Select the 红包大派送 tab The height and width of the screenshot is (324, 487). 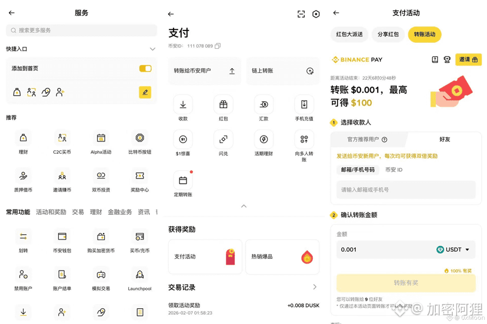coord(349,34)
